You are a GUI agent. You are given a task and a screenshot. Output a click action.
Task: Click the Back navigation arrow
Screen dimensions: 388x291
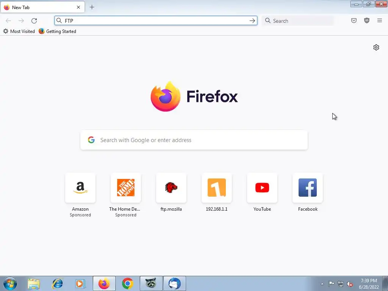(x=8, y=21)
